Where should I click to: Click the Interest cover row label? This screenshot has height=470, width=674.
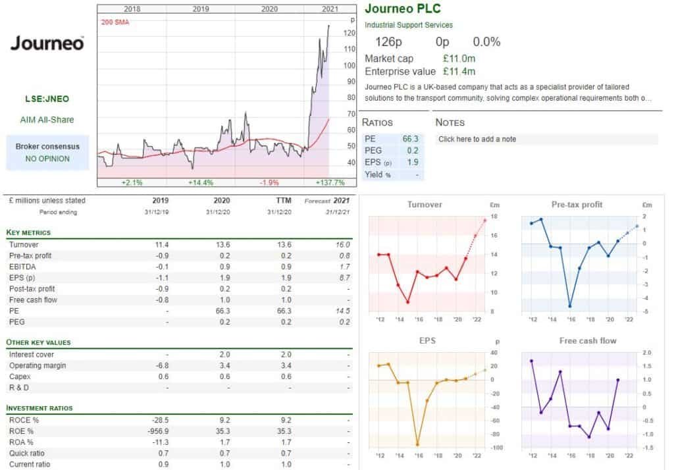[x=32, y=355]
